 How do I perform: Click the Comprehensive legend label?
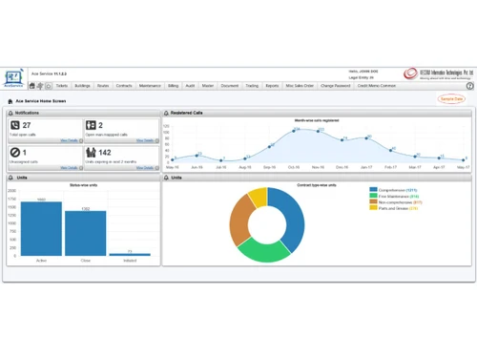398,190
